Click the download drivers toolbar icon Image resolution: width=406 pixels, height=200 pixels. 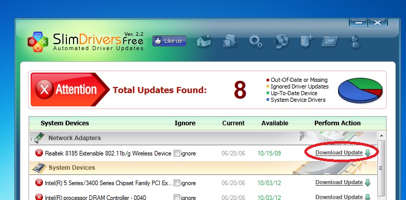pyautogui.click(x=230, y=41)
